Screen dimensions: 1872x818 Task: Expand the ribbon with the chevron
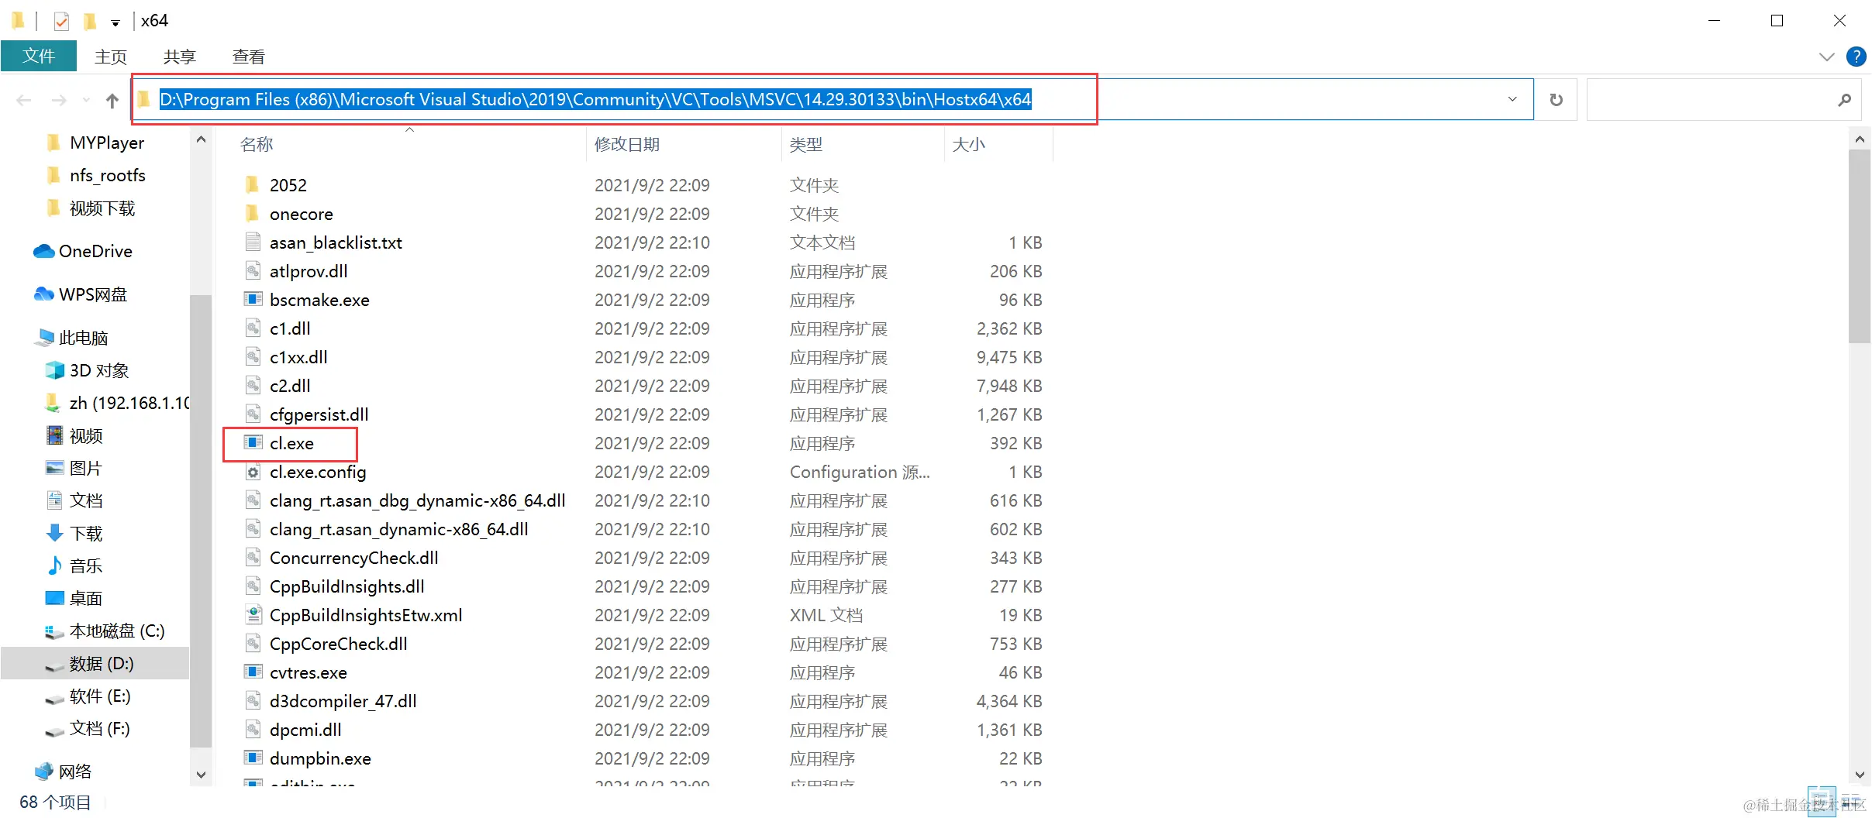point(1827,57)
